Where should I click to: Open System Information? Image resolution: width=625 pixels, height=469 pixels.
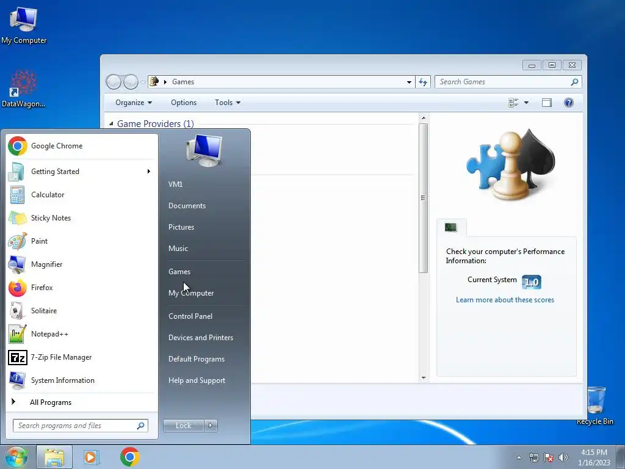click(81, 380)
